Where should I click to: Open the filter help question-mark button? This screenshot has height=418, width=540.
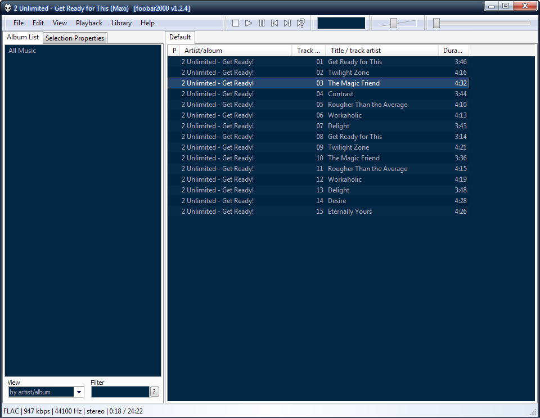(155, 392)
